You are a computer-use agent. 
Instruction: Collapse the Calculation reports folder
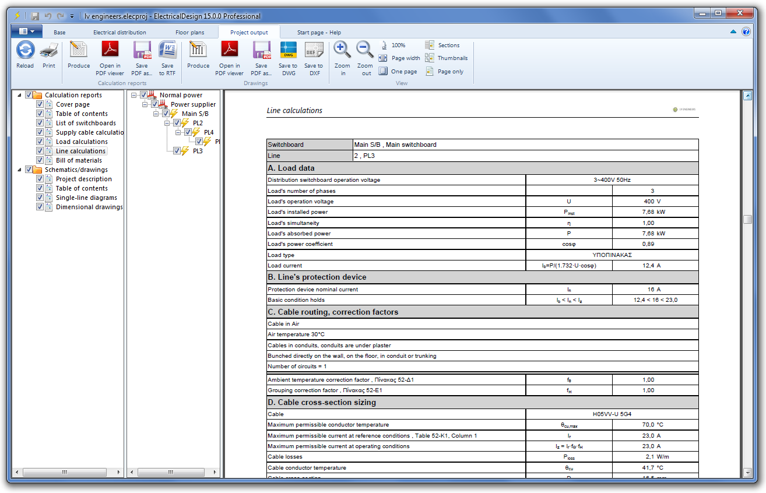(x=19, y=95)
